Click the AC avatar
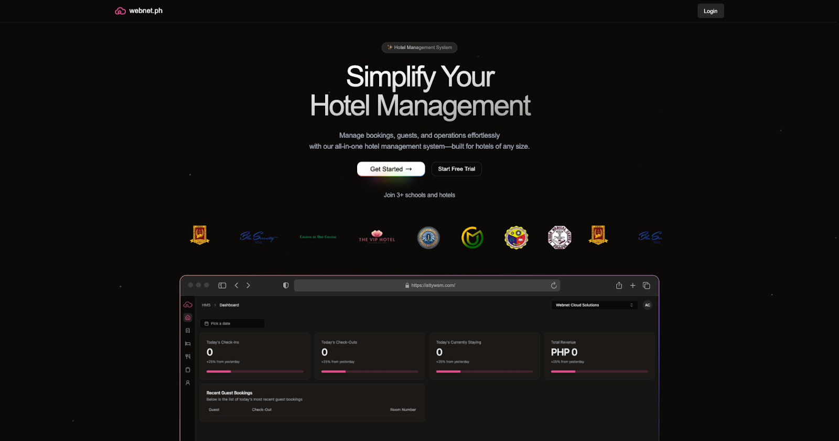 pyautogui.click(x=648, y=305)
